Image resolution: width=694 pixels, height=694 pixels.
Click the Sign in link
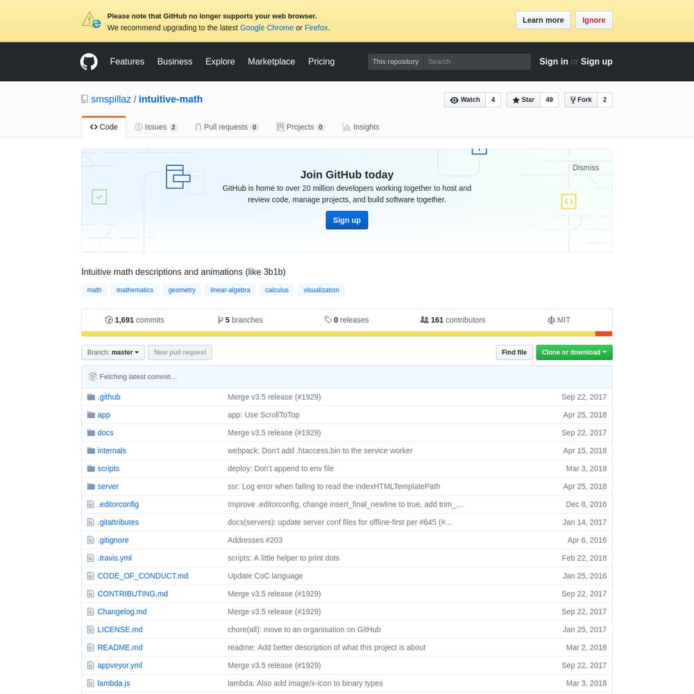(554, 62)
